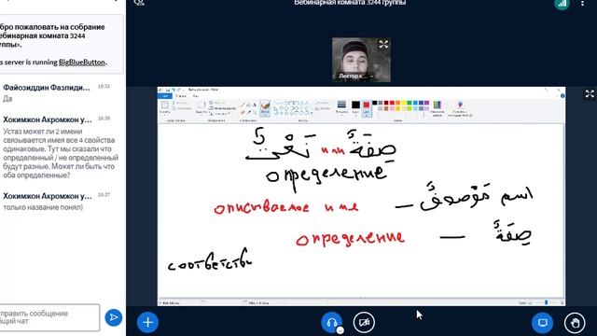Click the Paint Paste button
Screen dimensions: 597x336
click(164, 107)
